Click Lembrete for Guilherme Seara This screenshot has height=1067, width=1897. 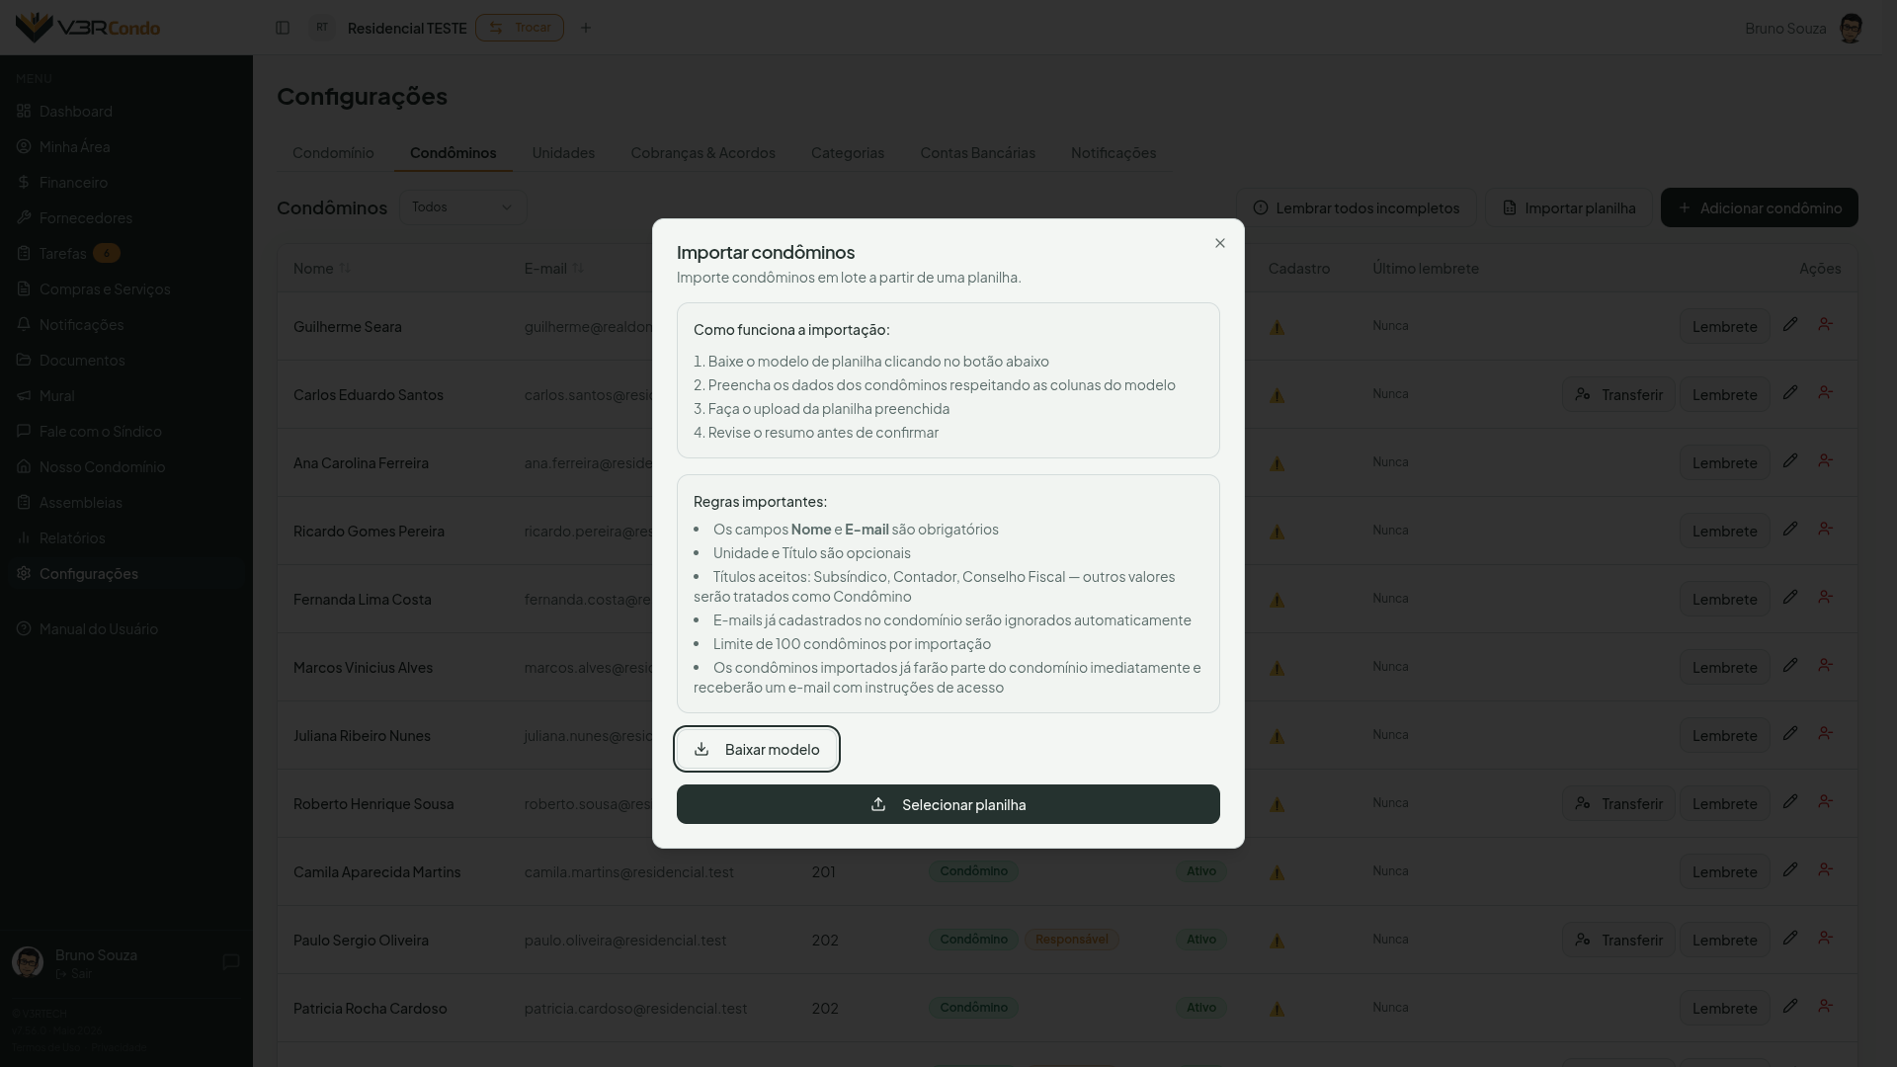click(x=1724, y=326)
